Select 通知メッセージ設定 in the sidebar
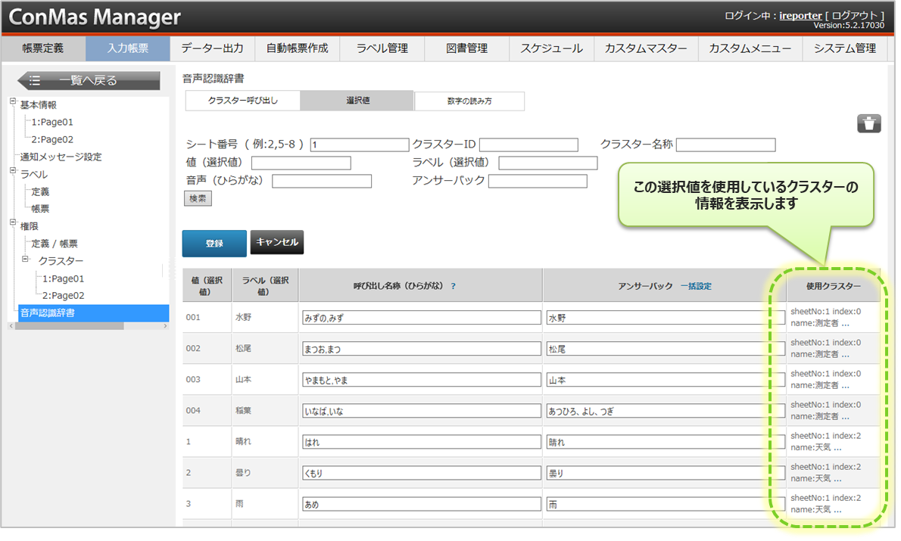 61,157
